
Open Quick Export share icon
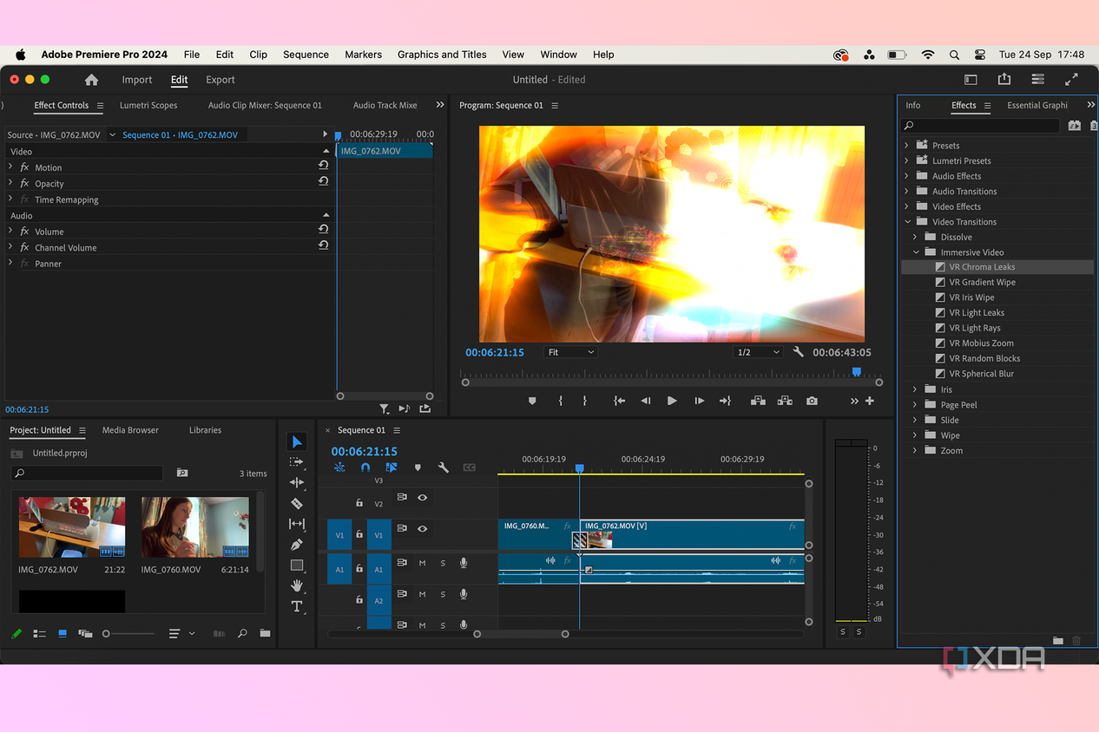(x=1004, y=79)
